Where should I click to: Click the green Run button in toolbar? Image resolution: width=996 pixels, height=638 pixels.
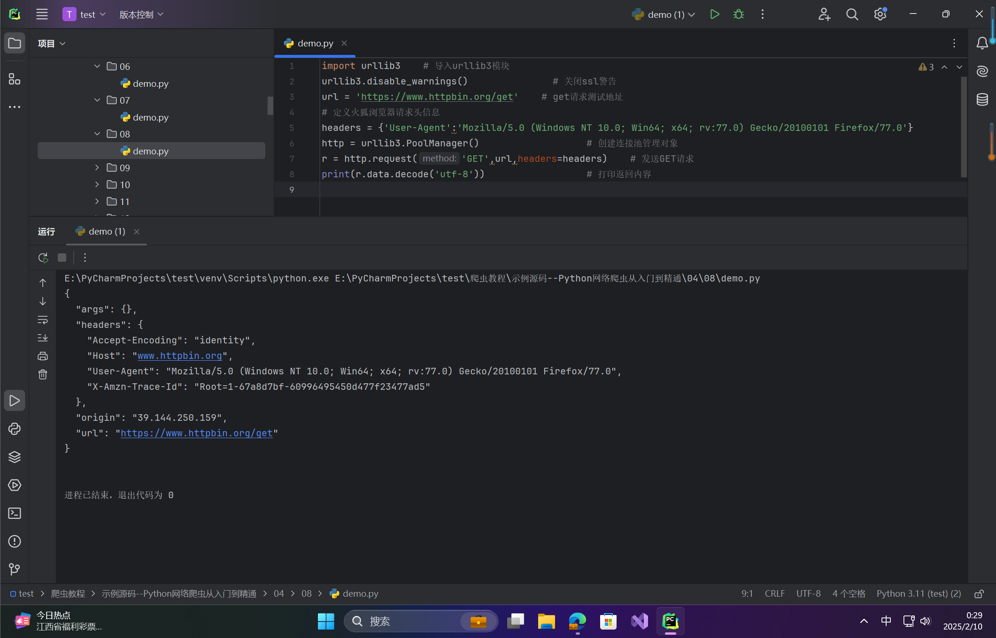point(714,15)
